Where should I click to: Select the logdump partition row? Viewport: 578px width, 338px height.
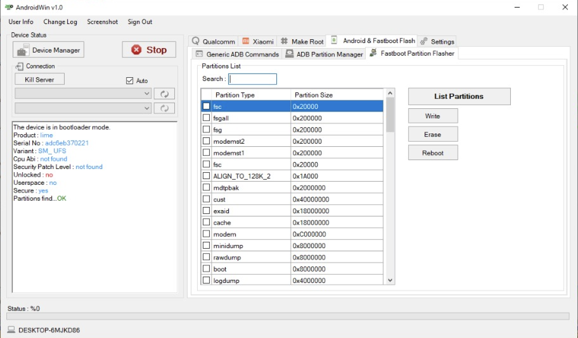pyautogui.click(x=292, y=280)
